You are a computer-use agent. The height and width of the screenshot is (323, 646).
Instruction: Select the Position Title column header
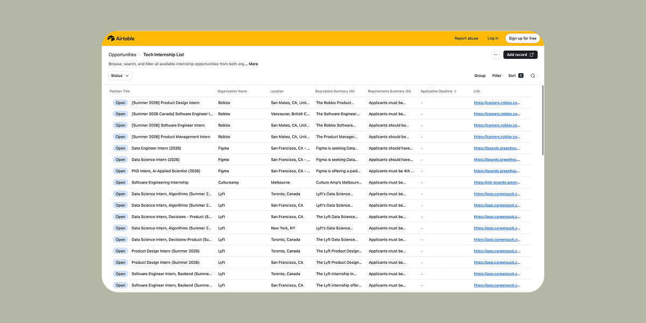coord(120,92)
